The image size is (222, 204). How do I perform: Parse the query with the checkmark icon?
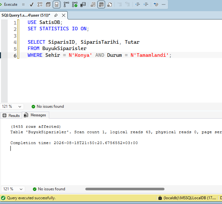point(31,4)
